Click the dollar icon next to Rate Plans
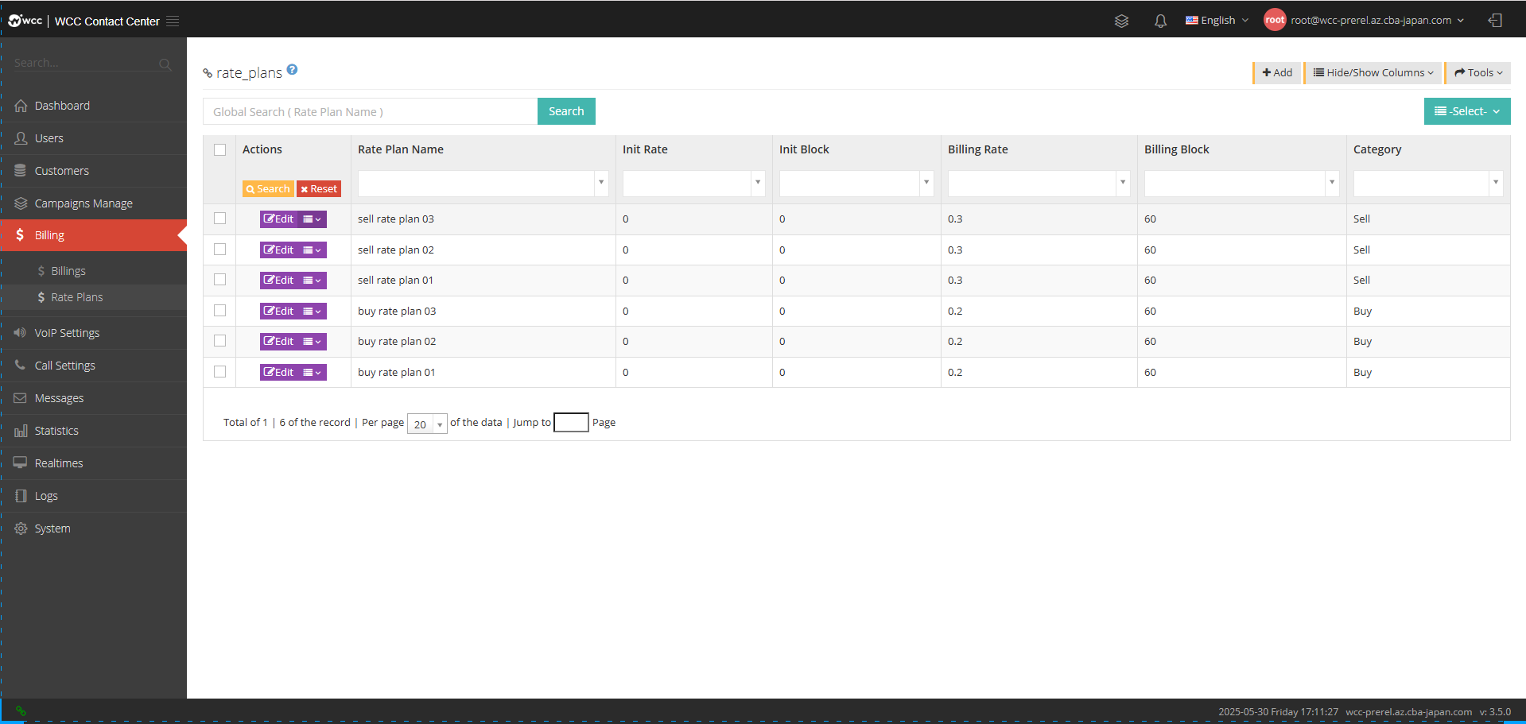Screen dimensions: 1526x724 click(41, 297)
